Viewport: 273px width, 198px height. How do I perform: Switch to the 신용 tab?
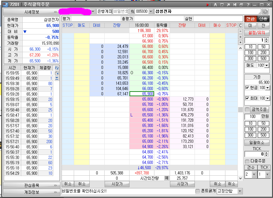point(263,19)
